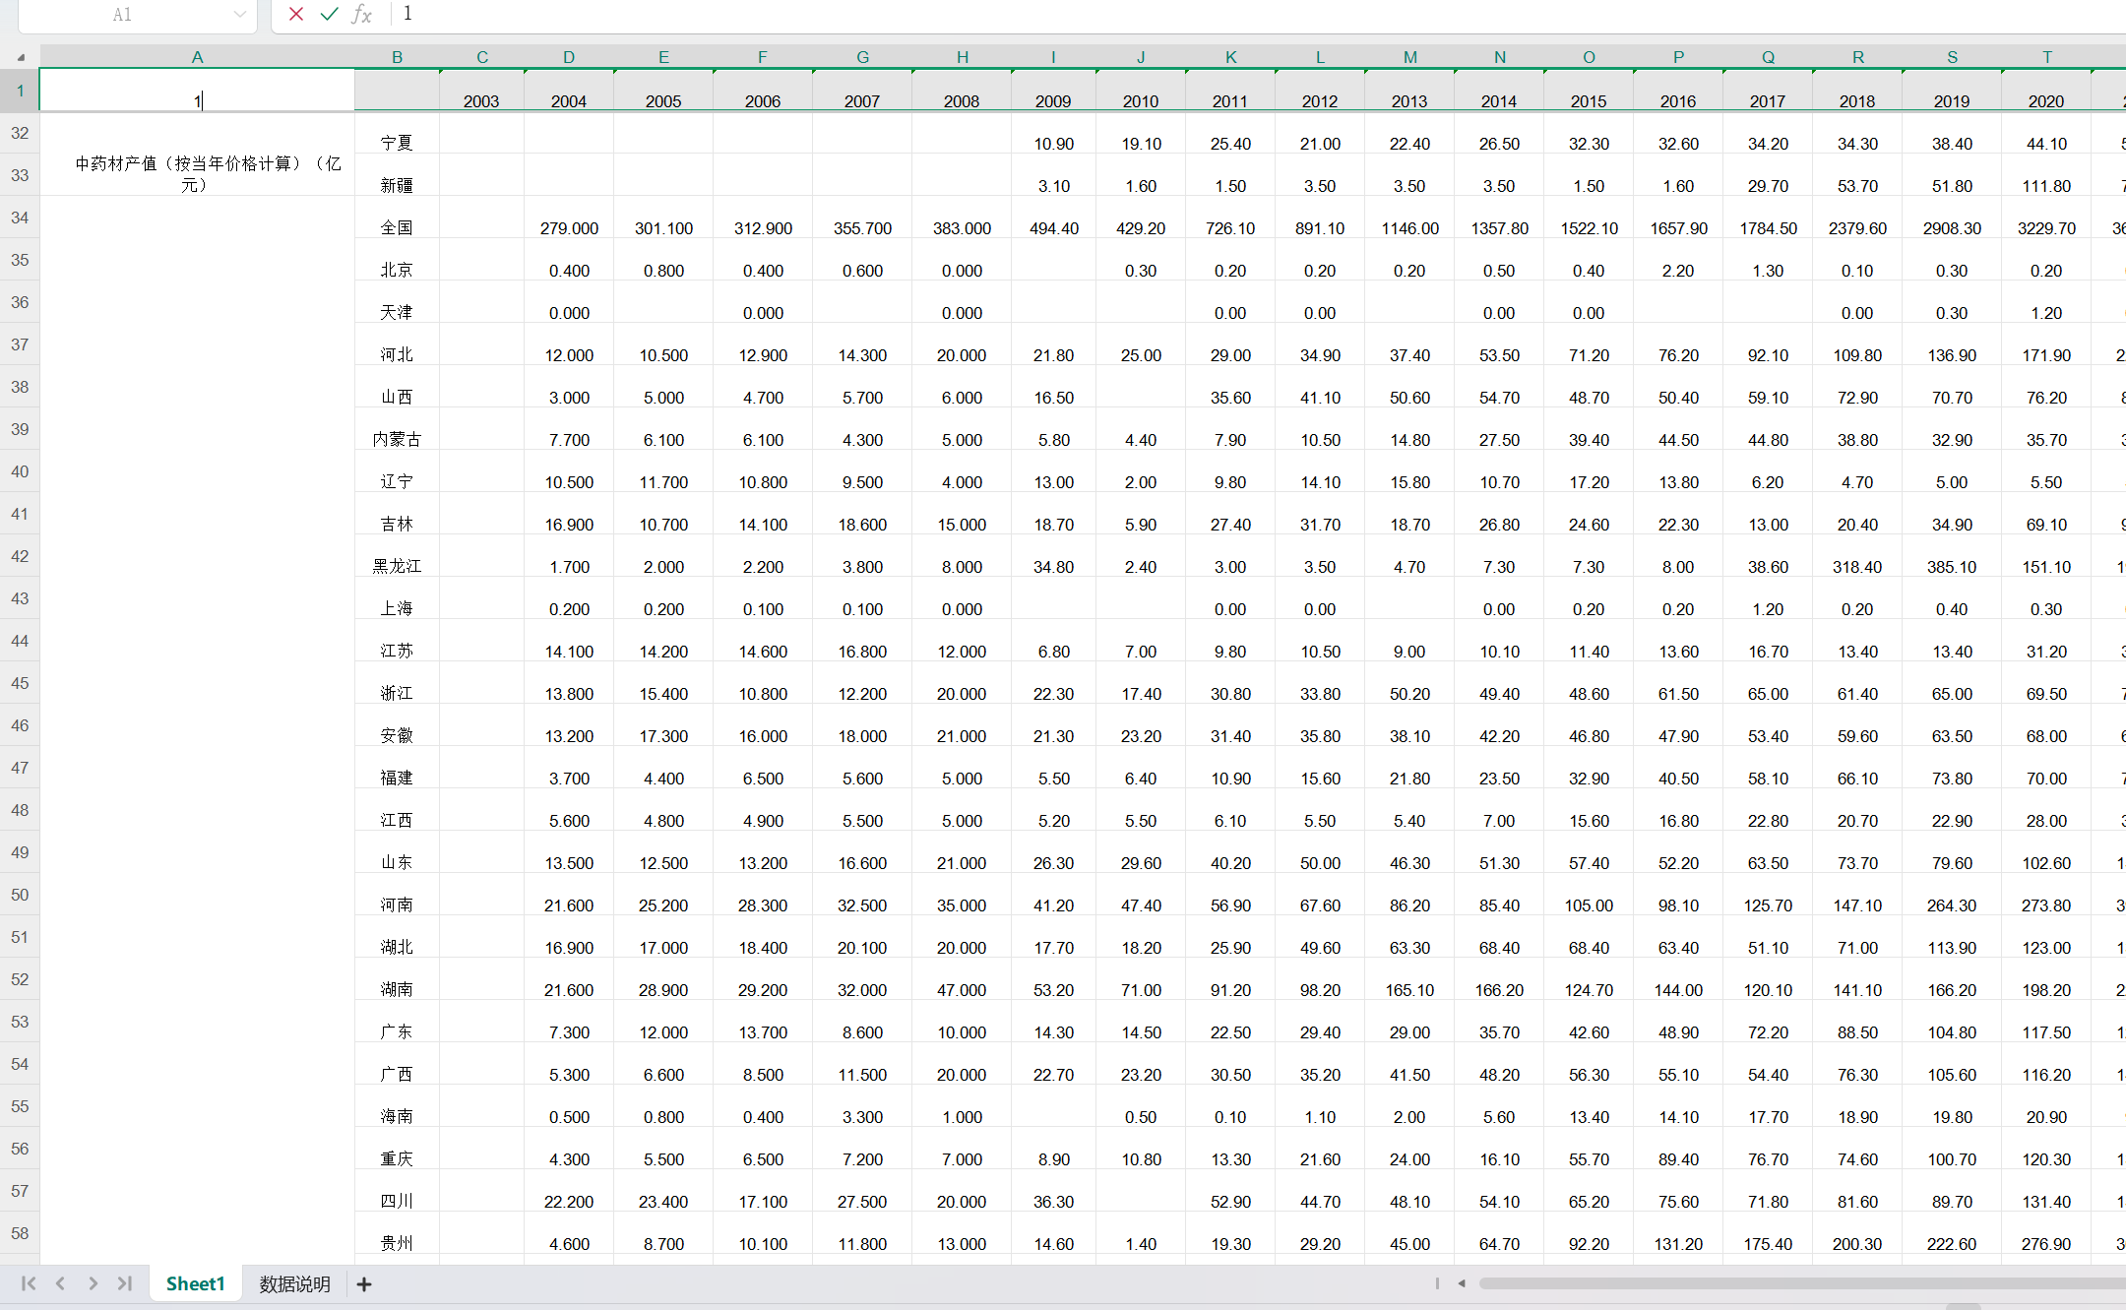This screenshot has height=1310, width=2126.
Task: Open the 数据说明 sheet tab
Action: point(294,1284)
